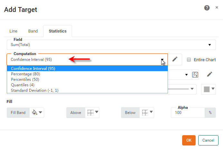Switch to the Line tab

click(x=14, y=31)
